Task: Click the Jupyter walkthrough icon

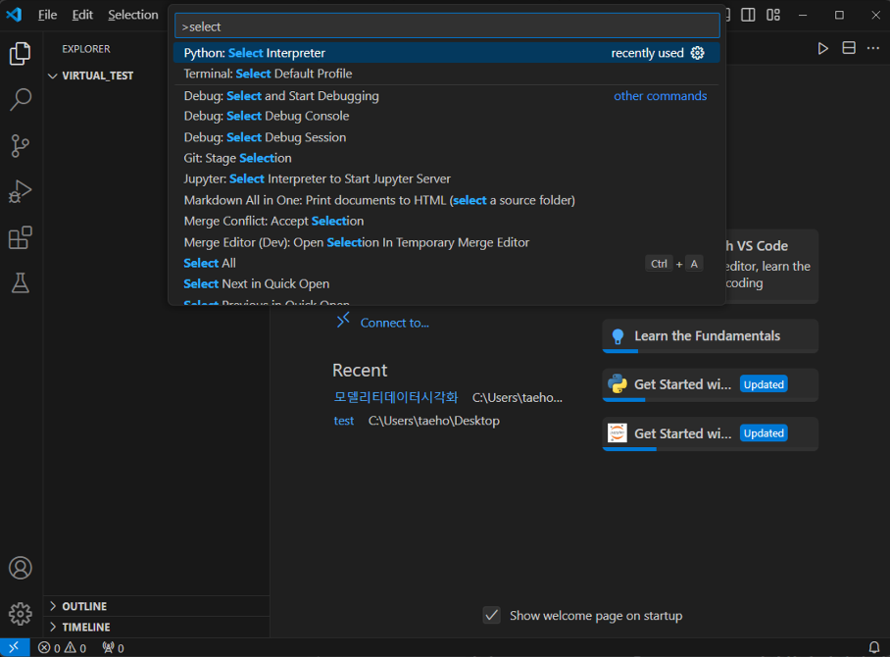Action: click(618, 433)
